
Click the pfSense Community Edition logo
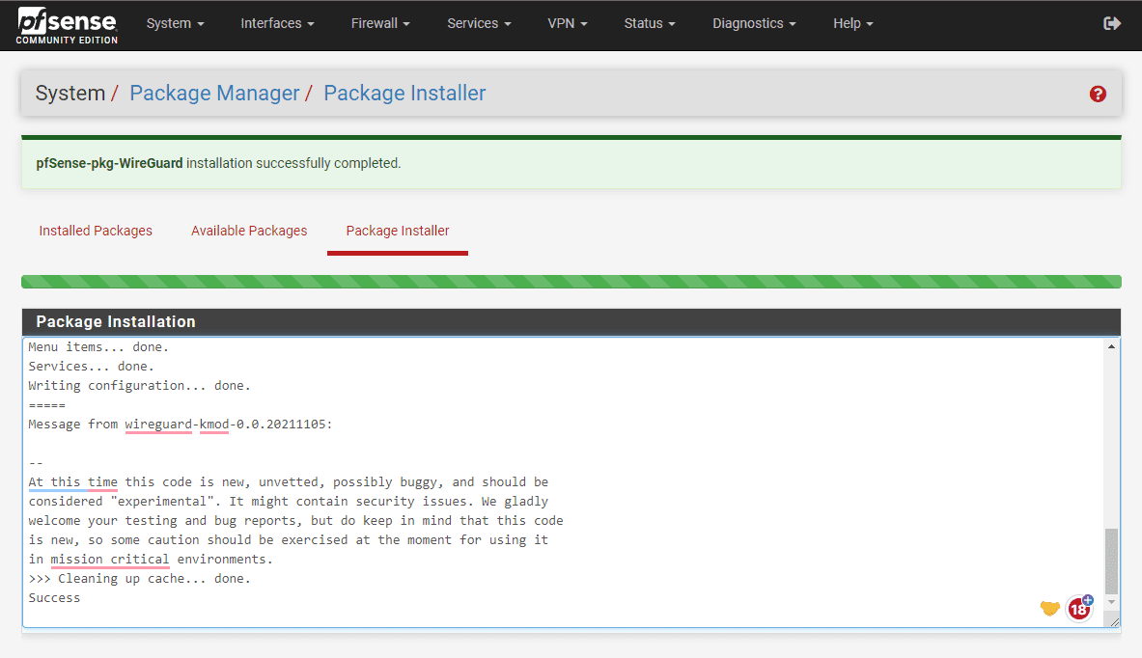(x=67, y=25)
